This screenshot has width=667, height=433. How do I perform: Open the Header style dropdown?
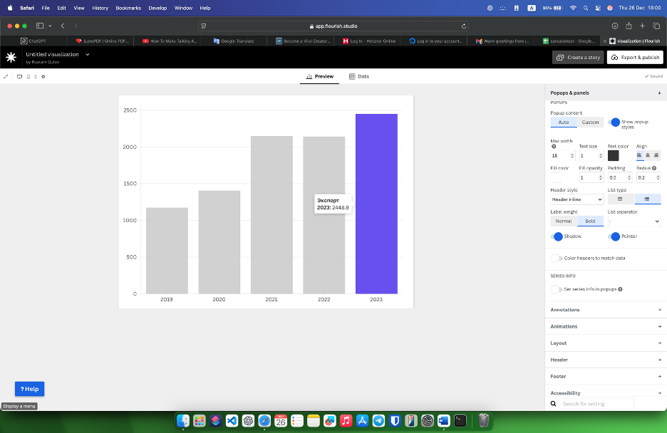pos(576,199)
